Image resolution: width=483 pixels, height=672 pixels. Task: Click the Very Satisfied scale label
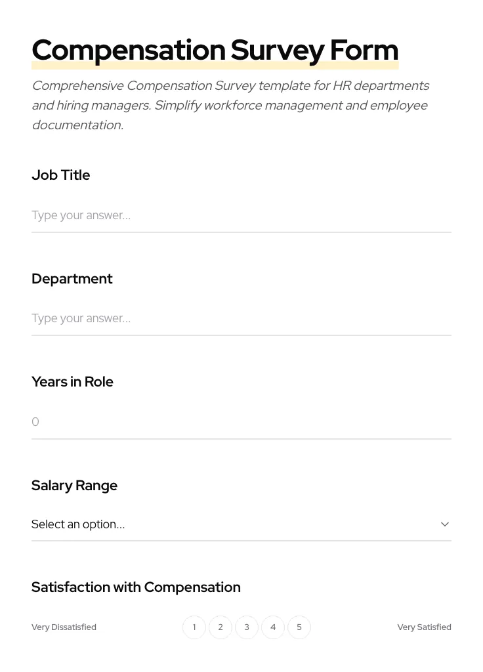click(424, 627)
